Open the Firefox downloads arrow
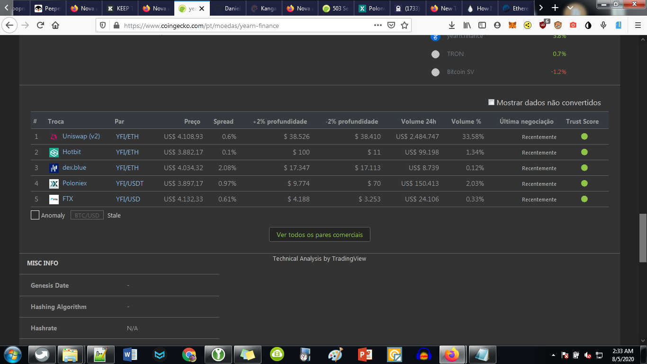This screenshot has height=364, width=647. [452, 26]
